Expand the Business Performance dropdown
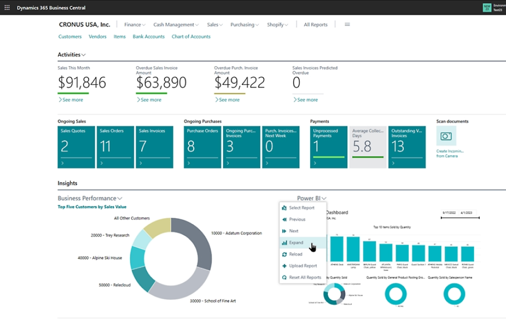Screen dimensions: 506x330 [119, 199]
